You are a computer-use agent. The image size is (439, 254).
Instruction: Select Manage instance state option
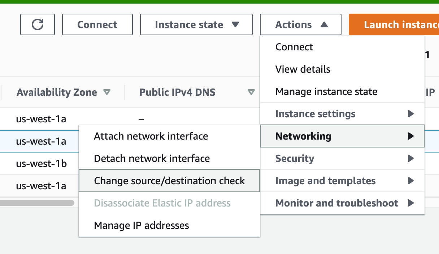(326, 91)
